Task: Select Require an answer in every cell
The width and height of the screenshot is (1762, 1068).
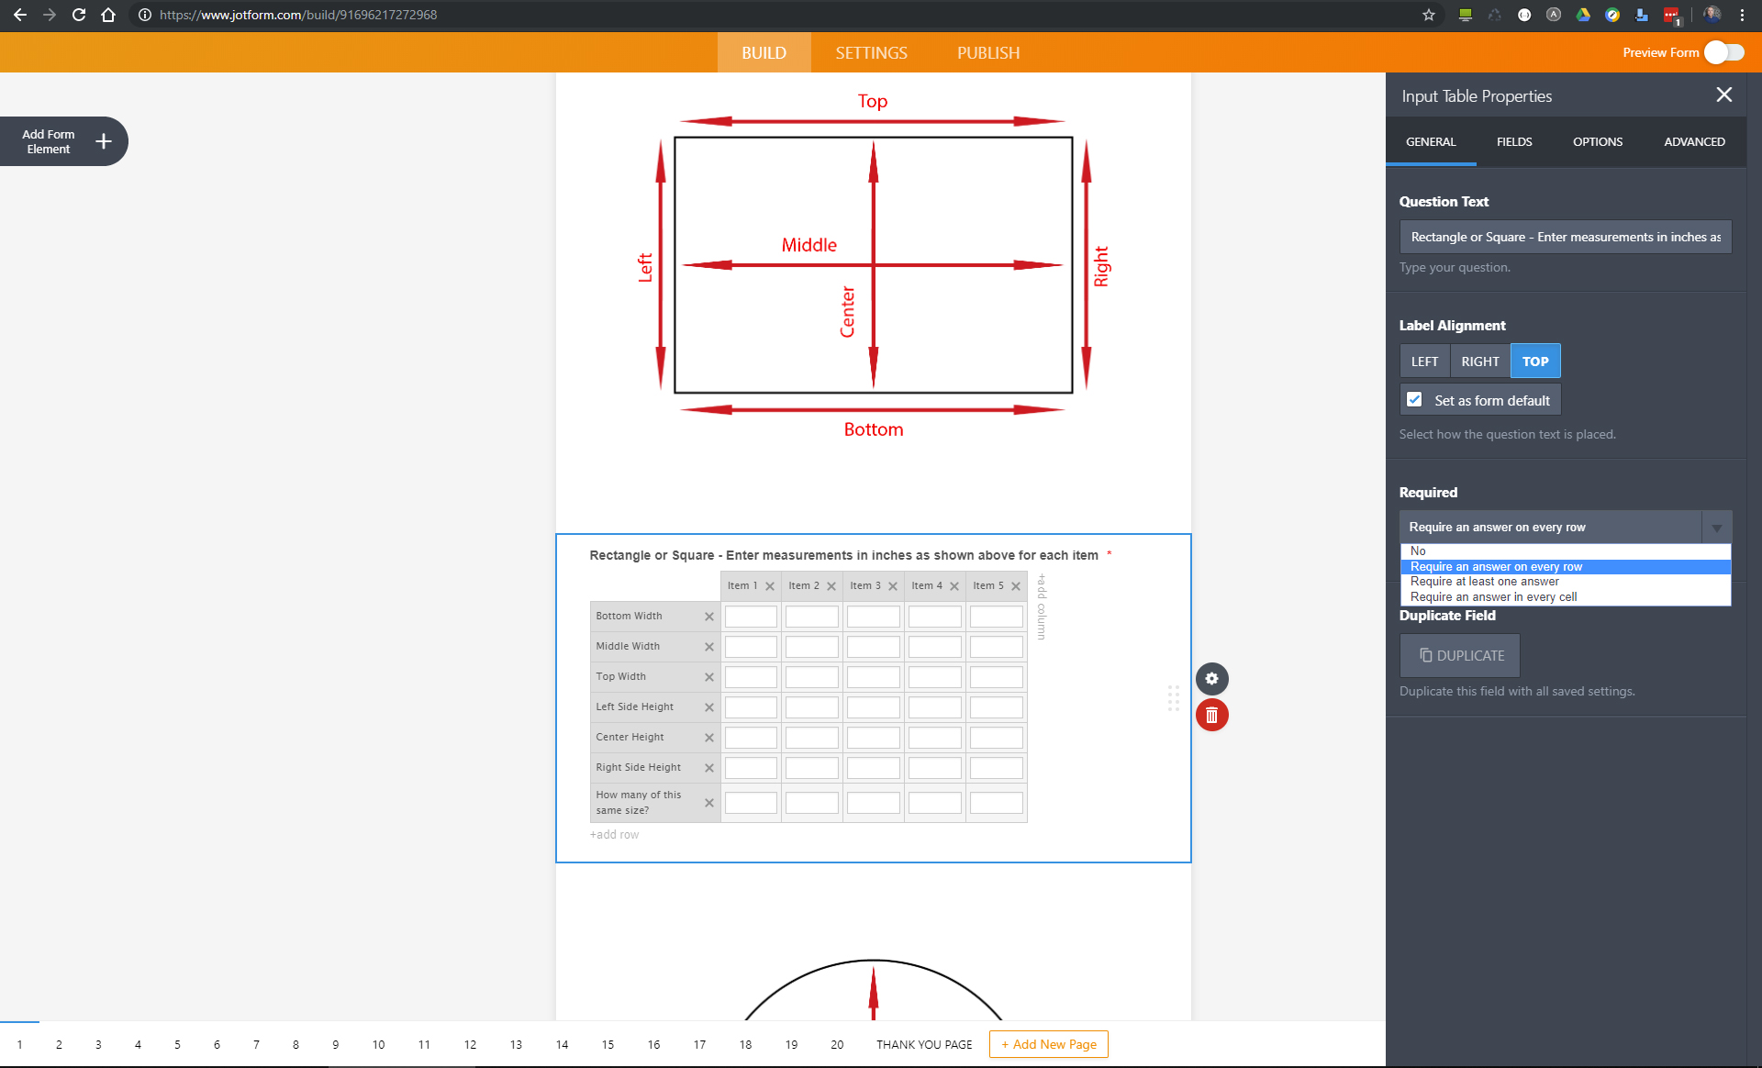Action: [x=1493, y=597]
